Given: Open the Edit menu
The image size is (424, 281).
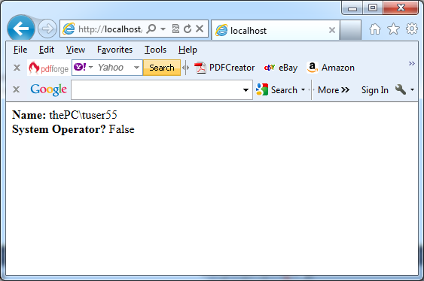Looking at the screenshot, I should pyautogui.click(x=47, y=50).
